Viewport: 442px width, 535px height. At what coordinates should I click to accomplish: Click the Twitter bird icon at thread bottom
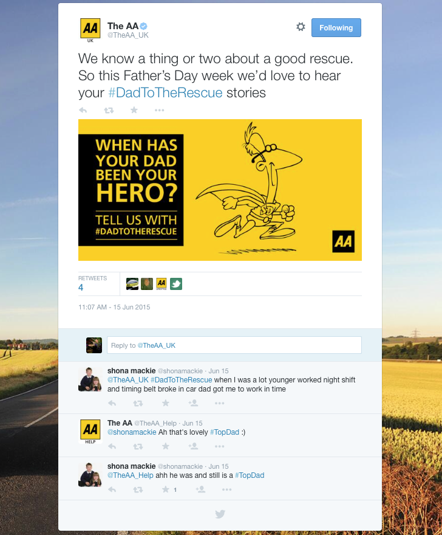click(x=220, y=514)
